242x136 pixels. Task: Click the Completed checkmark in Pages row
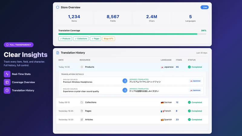(x=189, y=111)
